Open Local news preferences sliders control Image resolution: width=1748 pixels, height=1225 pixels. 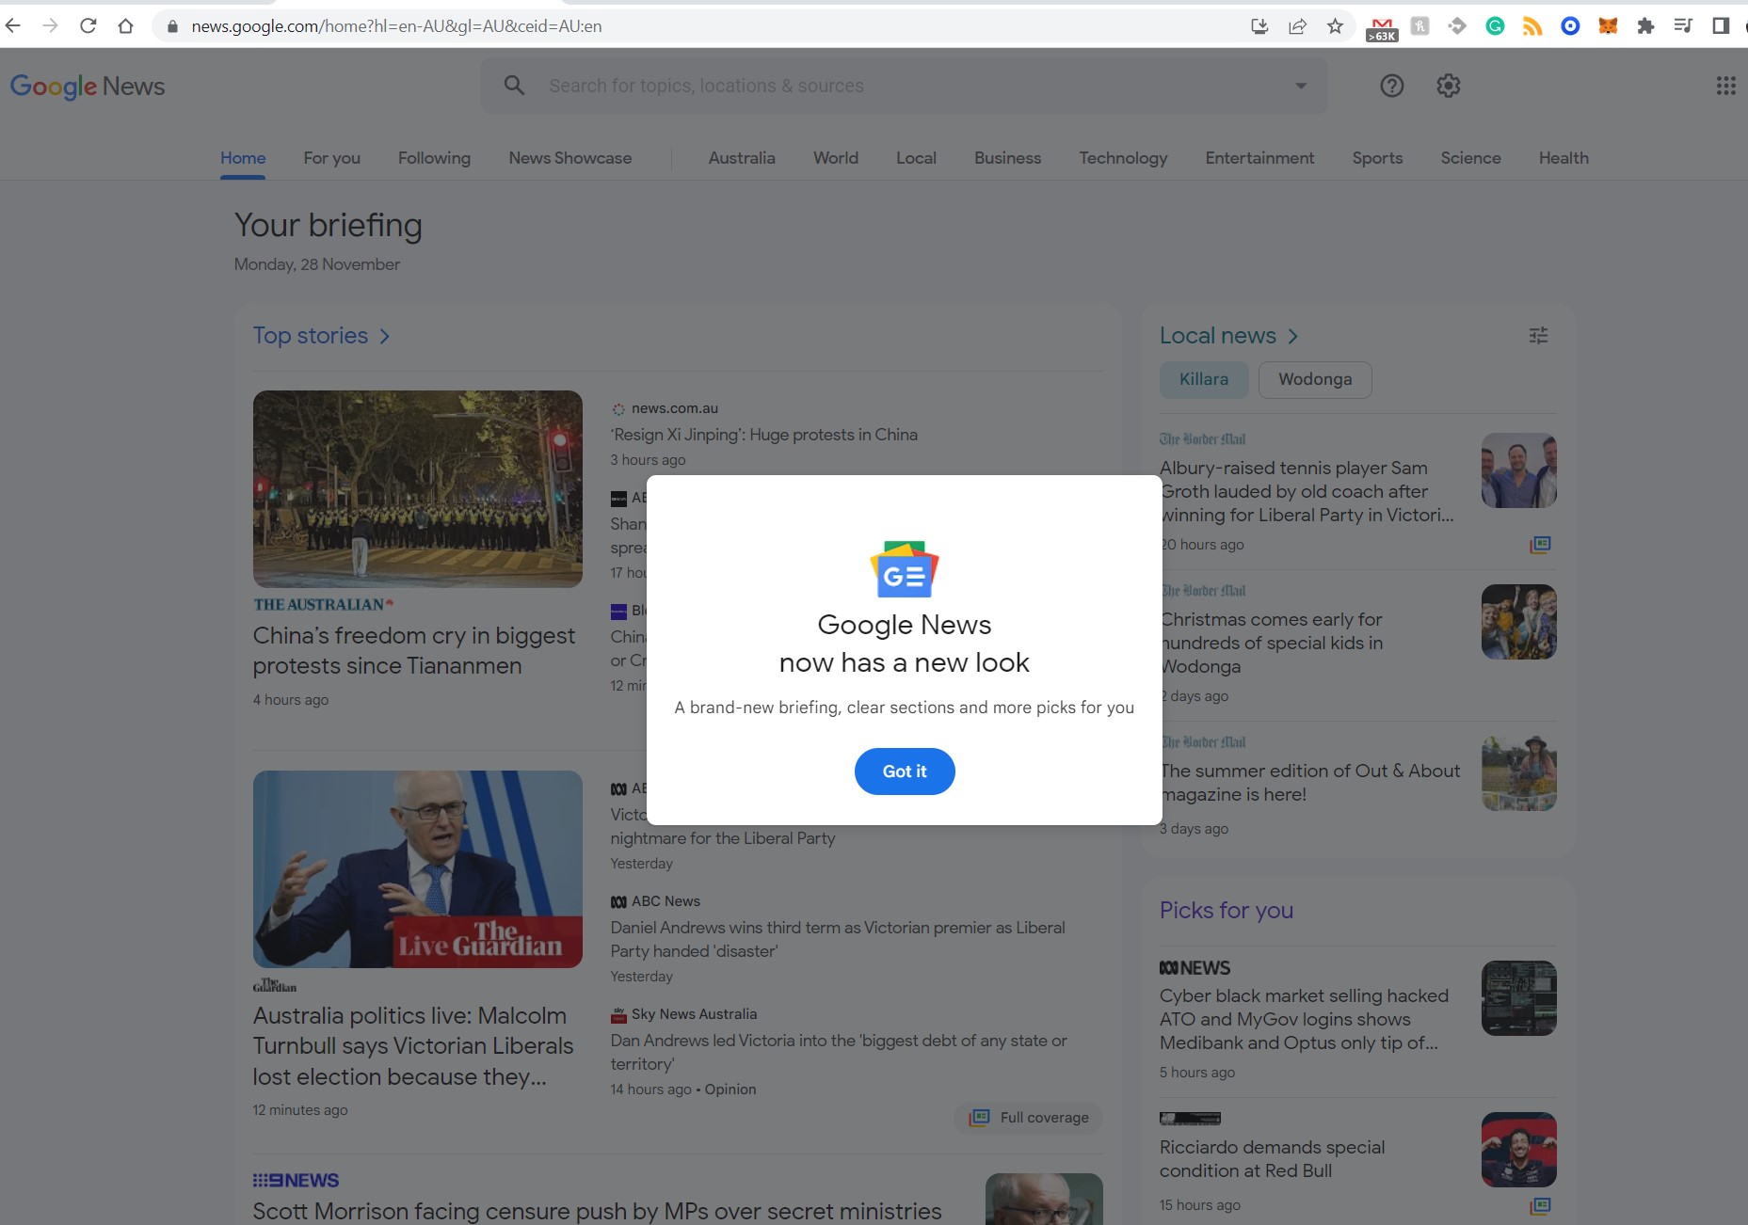click(x=1538, y=336)
